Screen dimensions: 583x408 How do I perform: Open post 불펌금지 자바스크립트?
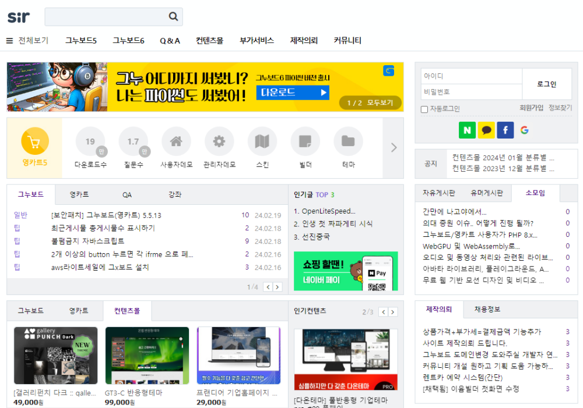click(88, 241)
